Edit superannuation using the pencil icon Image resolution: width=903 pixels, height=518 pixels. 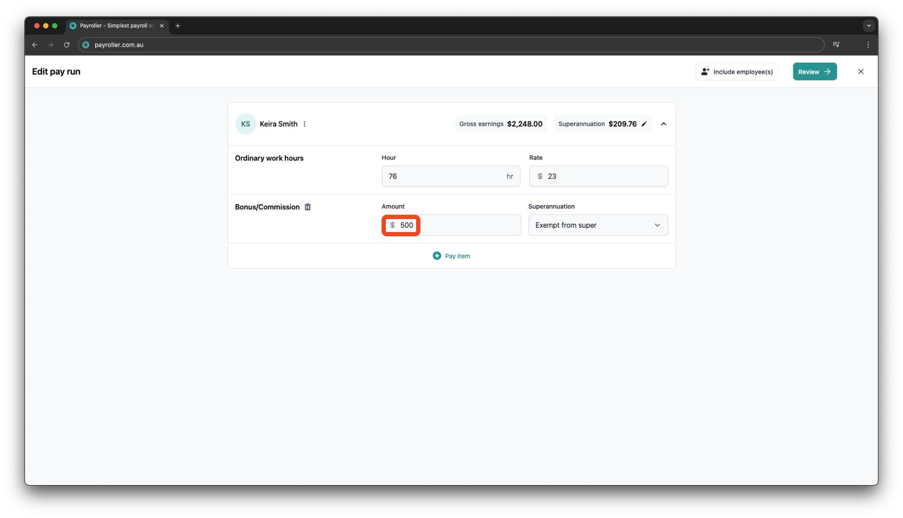coord(644,124)
